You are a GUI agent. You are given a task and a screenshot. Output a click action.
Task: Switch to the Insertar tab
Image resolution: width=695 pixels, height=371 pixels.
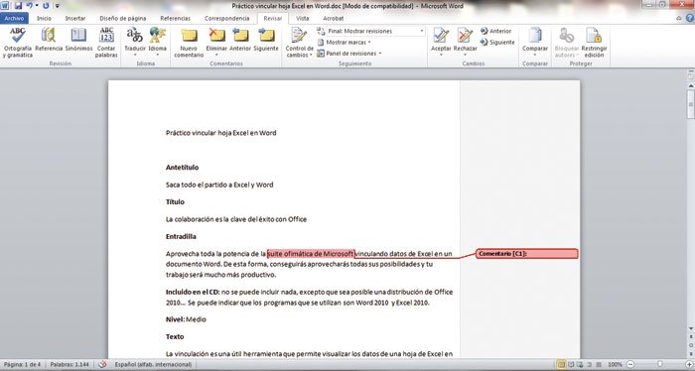(75, 18)
